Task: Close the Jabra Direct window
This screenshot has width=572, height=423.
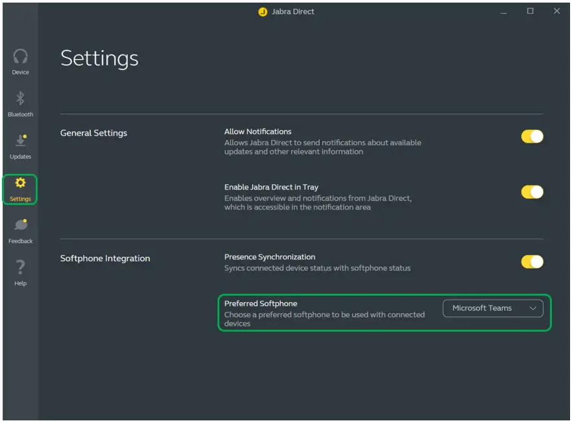Action: tap(556, 11)
